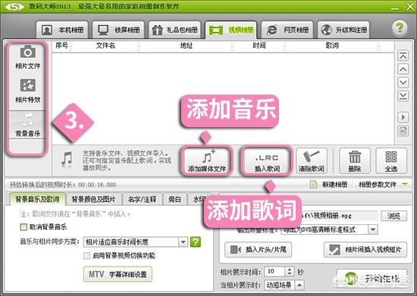Viewport: 417px width, 296px height.
Task: Click the 插入片头/片尾 button
Action: 259,250
